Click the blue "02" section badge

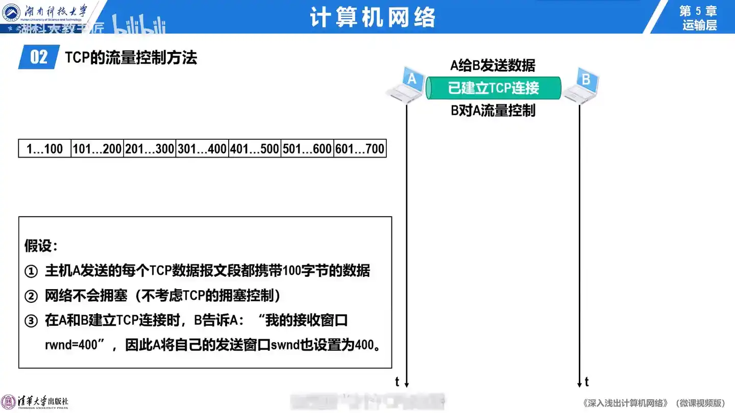pos(39,57)
